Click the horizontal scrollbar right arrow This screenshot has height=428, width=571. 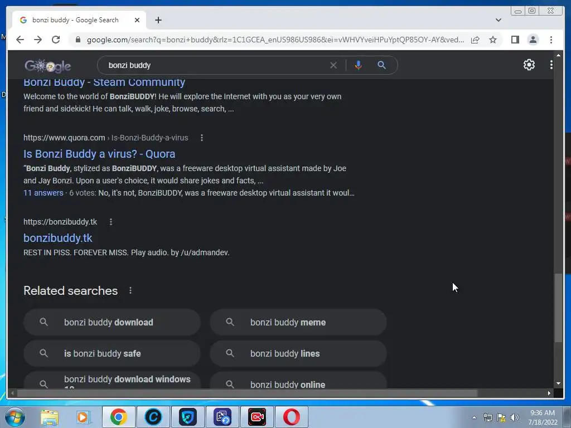(x=549, y=393)
